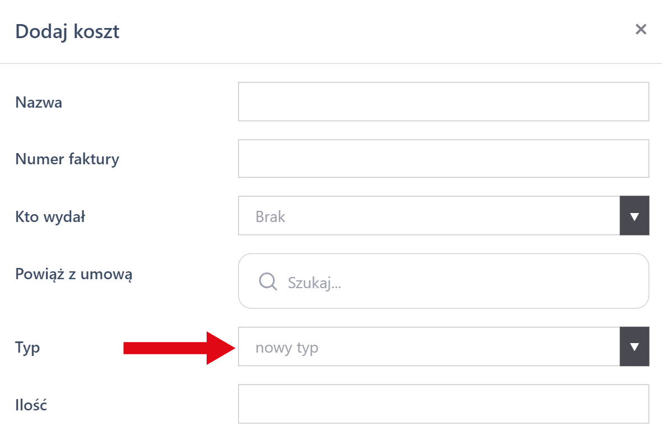Focus the Nazwa text field
The width and height of the screenshot is (662, 430).
click(x=443, y=102)
